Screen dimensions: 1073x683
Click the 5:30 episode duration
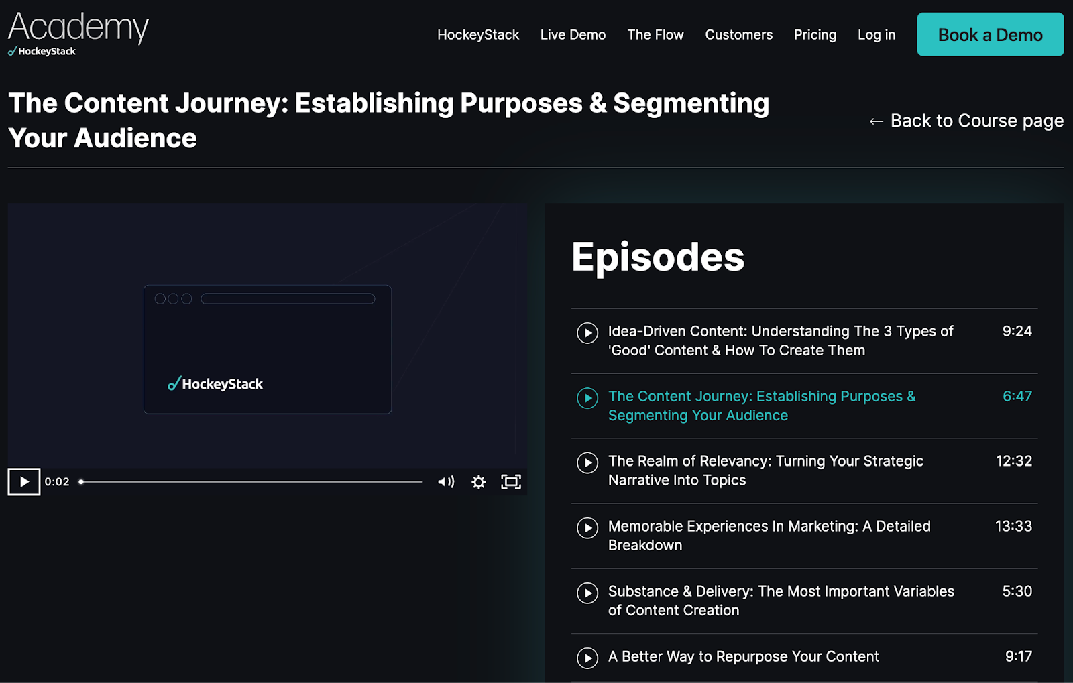click(x=1017, y=591)
